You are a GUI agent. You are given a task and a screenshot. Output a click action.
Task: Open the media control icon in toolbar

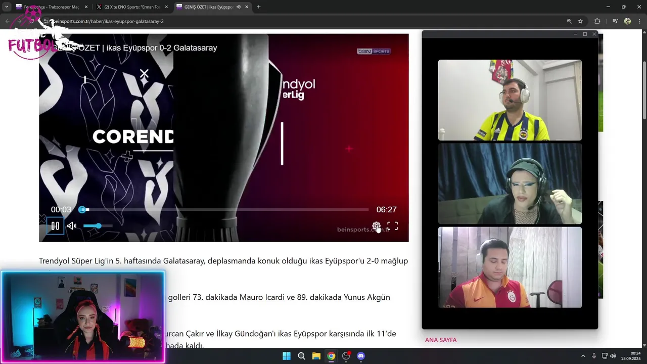pos(615,21)
